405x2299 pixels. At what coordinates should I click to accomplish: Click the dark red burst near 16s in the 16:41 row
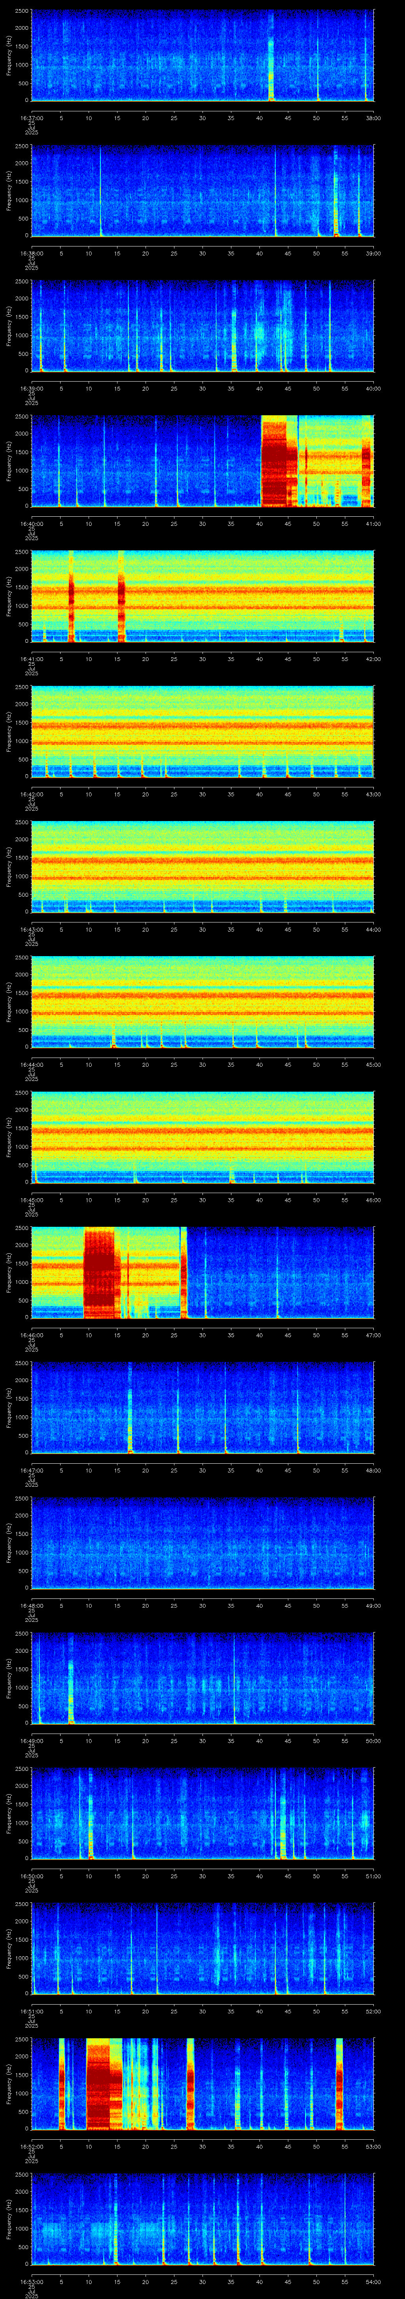coord(121,596)
